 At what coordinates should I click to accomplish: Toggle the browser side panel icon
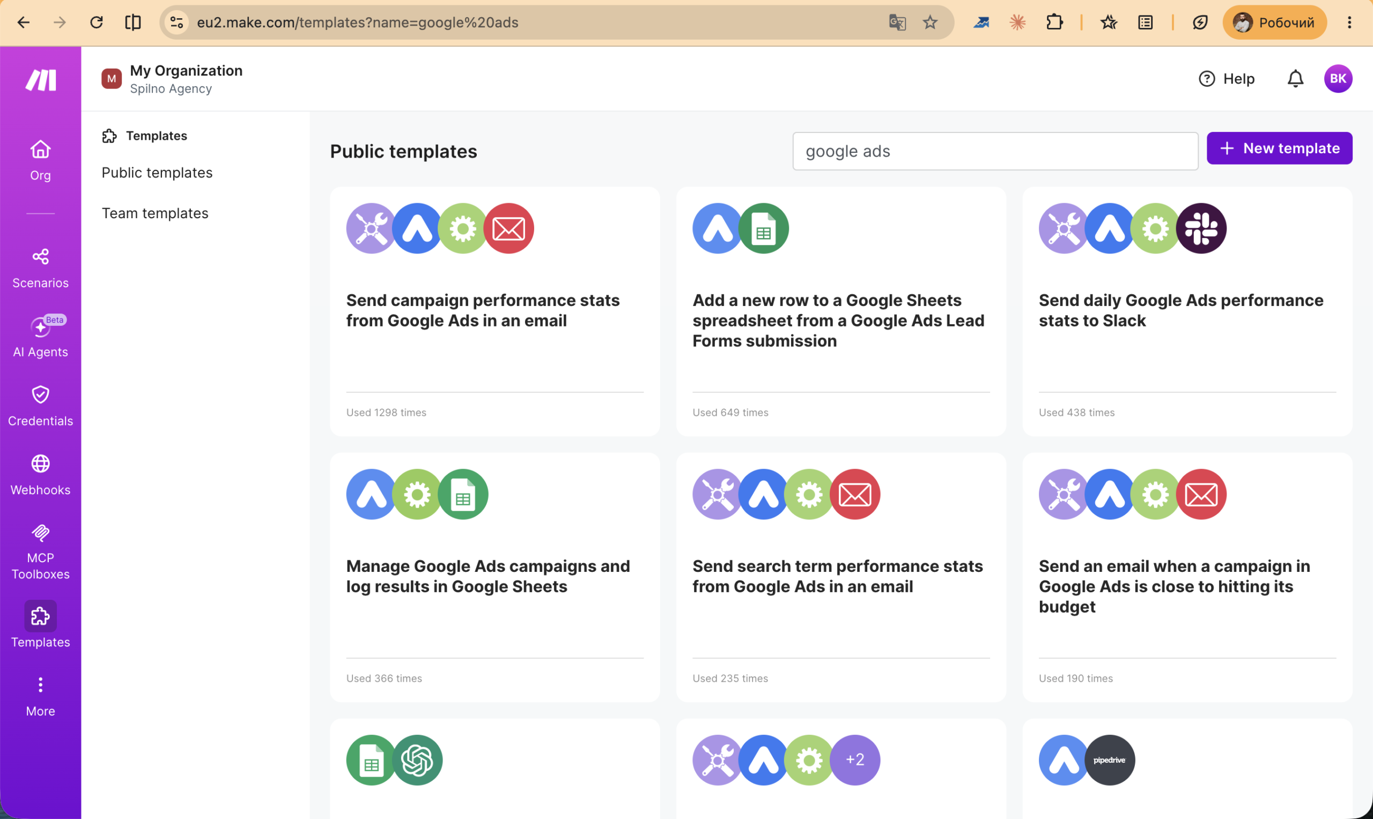pos(133,22)
